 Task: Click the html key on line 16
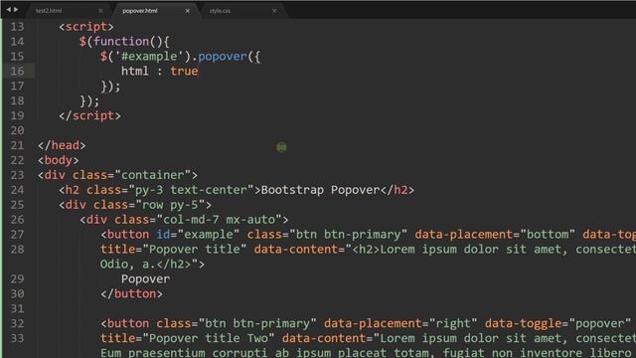tap(135, 71)
